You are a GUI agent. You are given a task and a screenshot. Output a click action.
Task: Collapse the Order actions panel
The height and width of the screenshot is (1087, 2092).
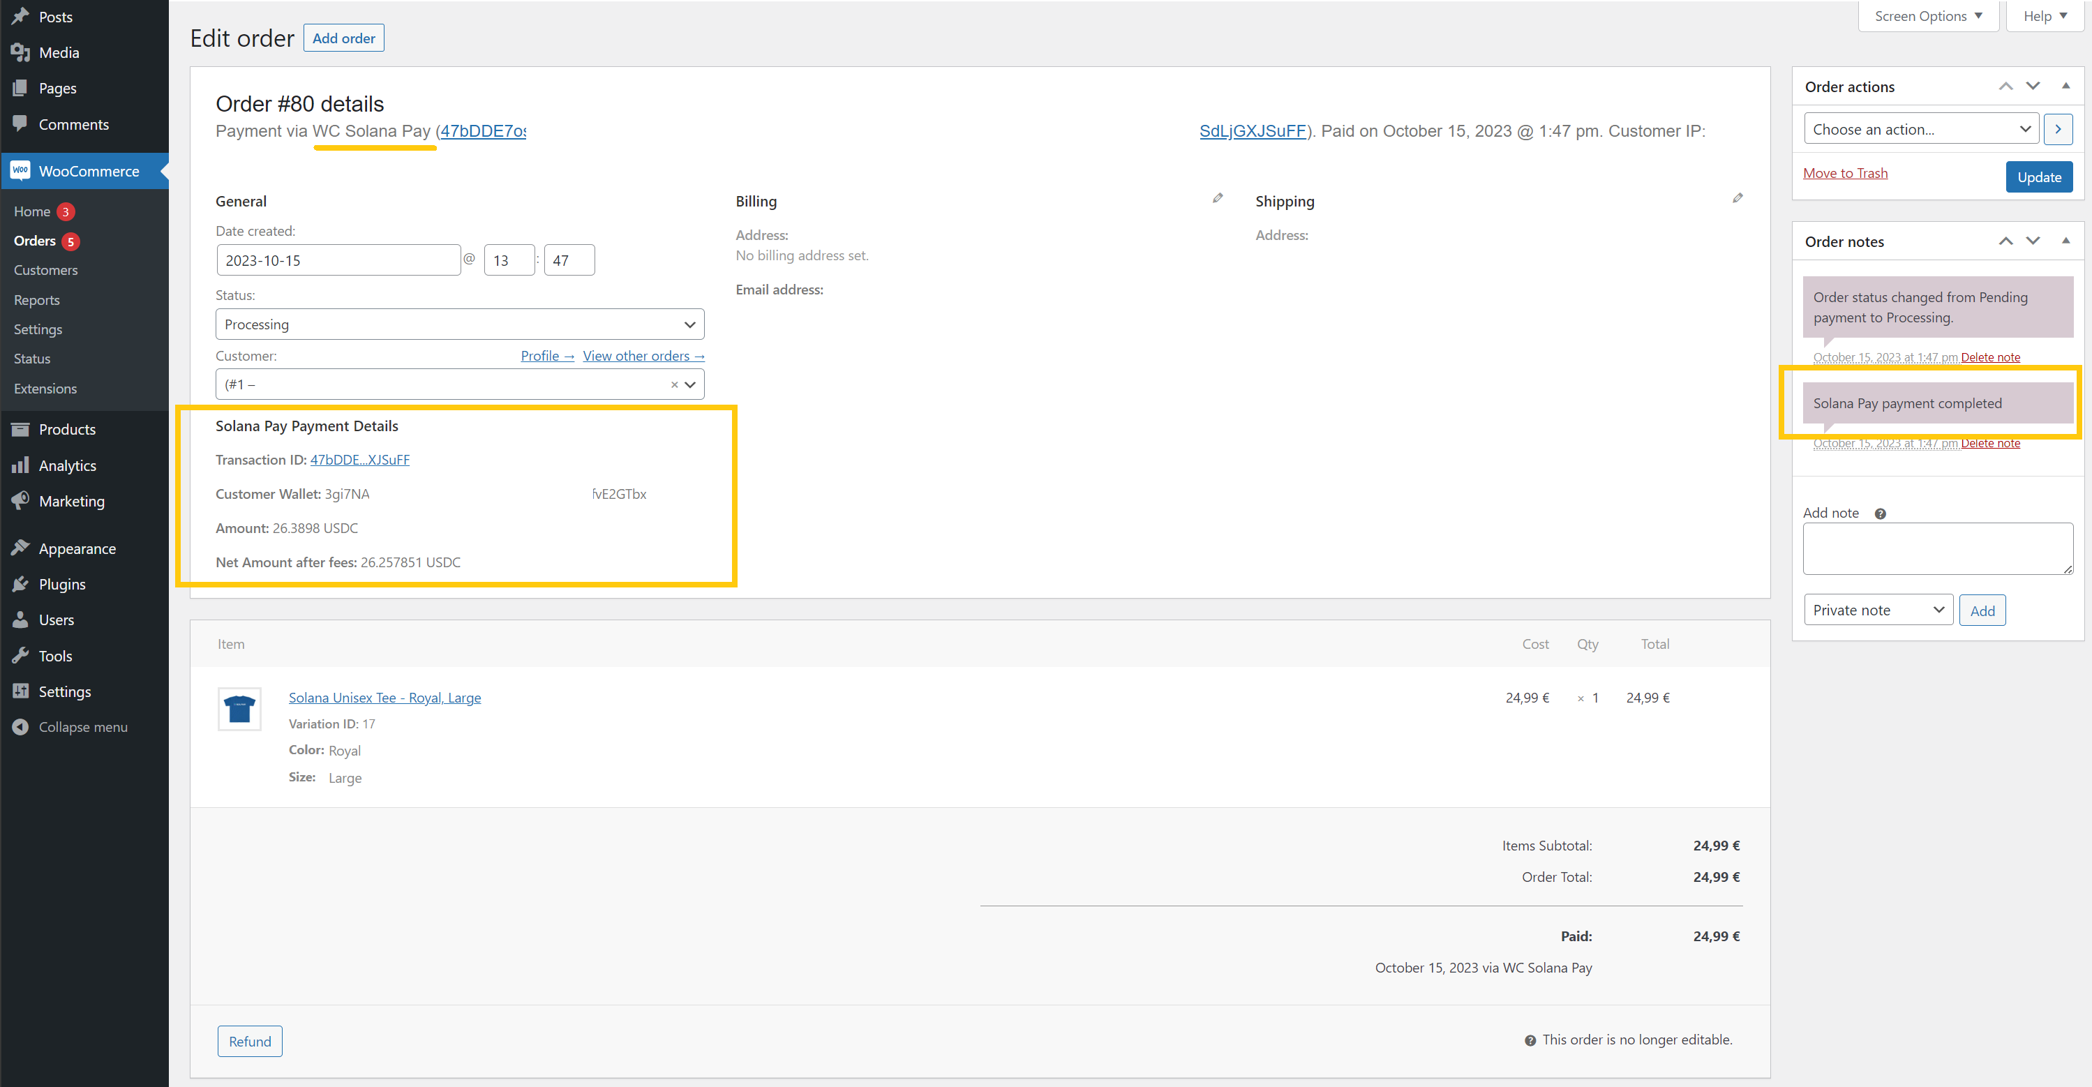[x=2066, y=86]
